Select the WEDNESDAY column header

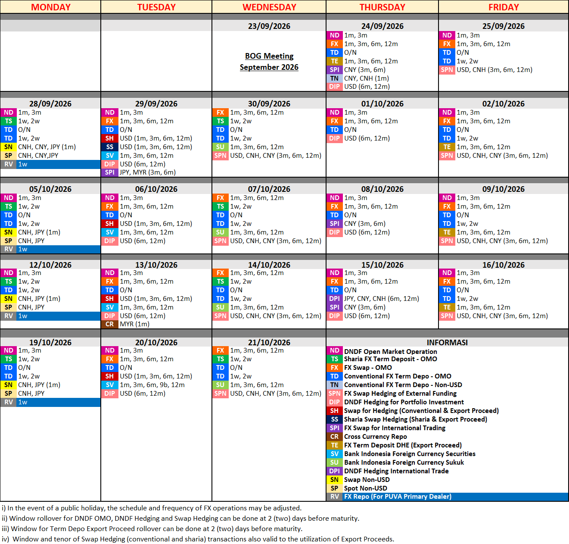[269, 7]
